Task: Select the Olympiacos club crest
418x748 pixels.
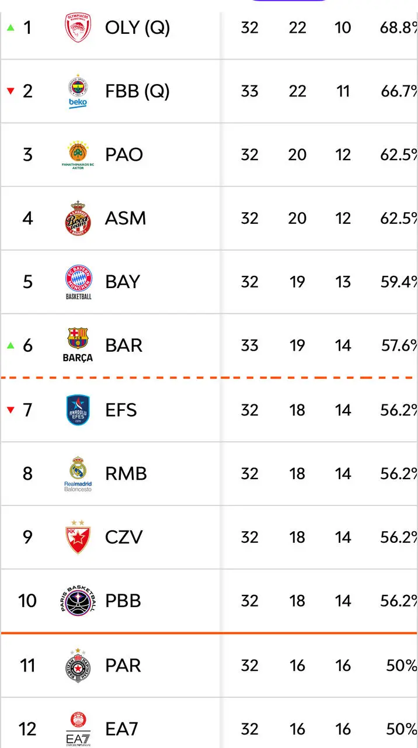Action: coord(78,27)
